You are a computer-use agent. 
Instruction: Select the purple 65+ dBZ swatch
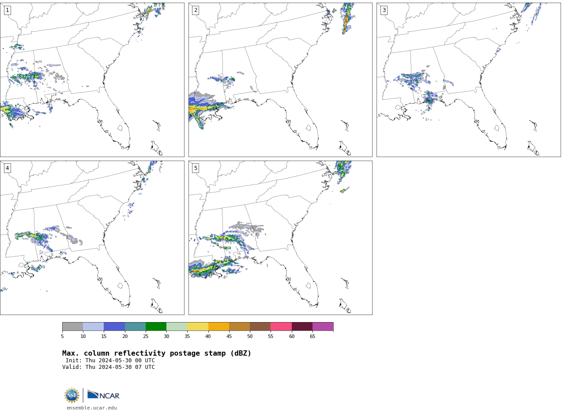pos(323,327)
